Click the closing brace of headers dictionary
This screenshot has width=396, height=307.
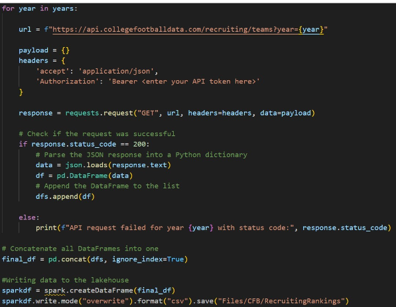pyautogui.click(x=21, y=92)
